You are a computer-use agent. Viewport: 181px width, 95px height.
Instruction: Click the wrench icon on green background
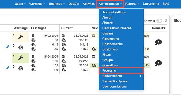tap(21, 58)
